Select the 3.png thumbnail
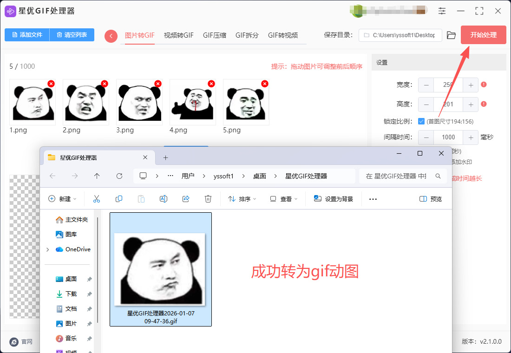 [139, 102]
